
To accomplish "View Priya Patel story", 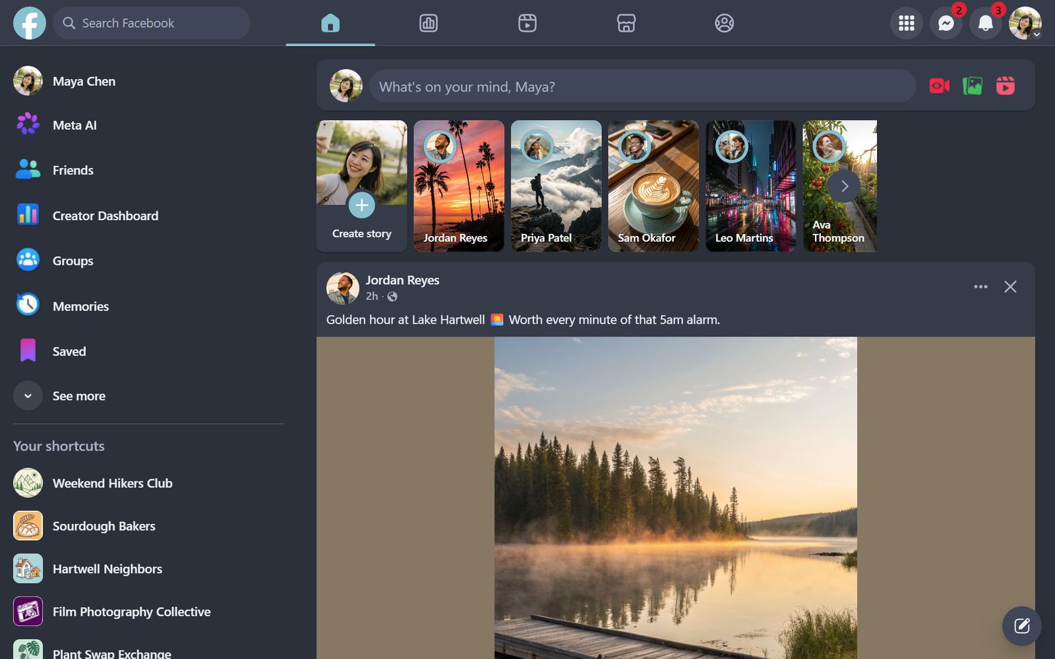I will (x=556, y=186).
